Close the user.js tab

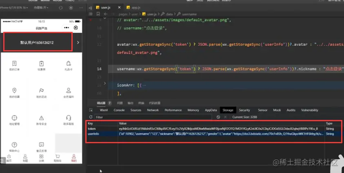click(x=119, y=7)
